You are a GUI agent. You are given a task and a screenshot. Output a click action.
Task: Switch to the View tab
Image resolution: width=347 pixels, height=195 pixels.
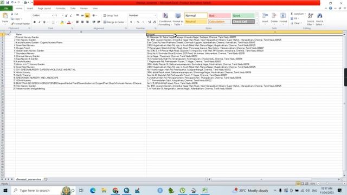(x=95, y=9)
